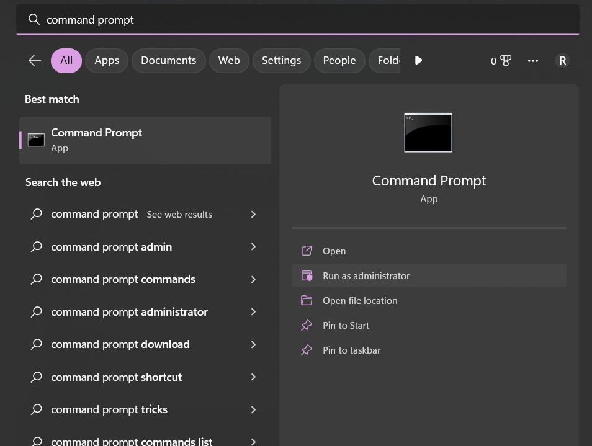Screen dimensions: 592x446
Task: Switch to the Settings filter tab
Action: [281, 60]
